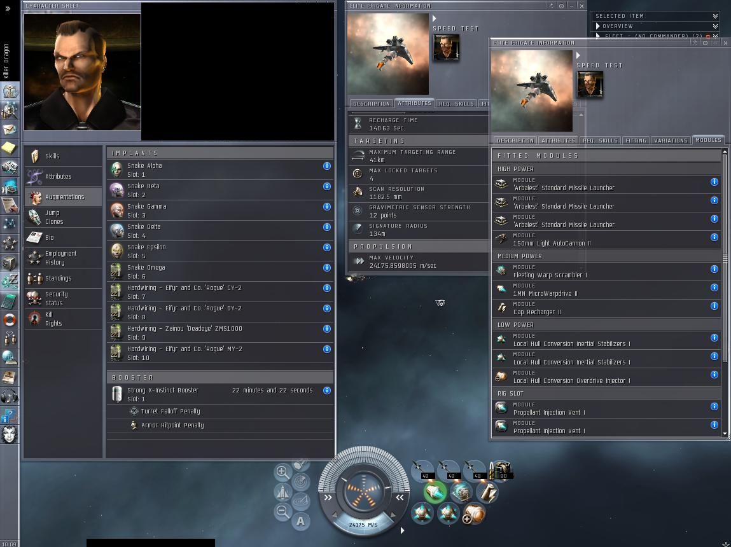This screenshot has height=547, width=731.
Task: Show info for Local Hull Conversion Overdrive Injector
Action: click(714, 375)
